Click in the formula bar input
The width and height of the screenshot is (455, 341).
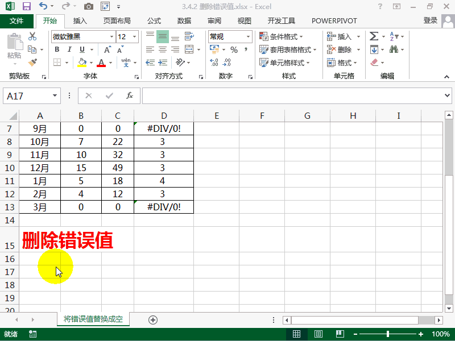click(292, 95)
